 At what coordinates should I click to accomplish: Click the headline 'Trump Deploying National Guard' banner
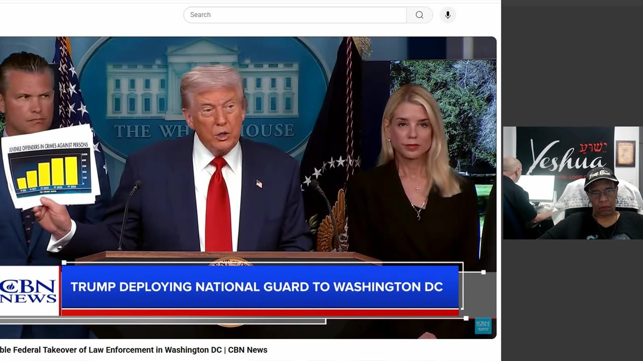(x=260, y=287)
